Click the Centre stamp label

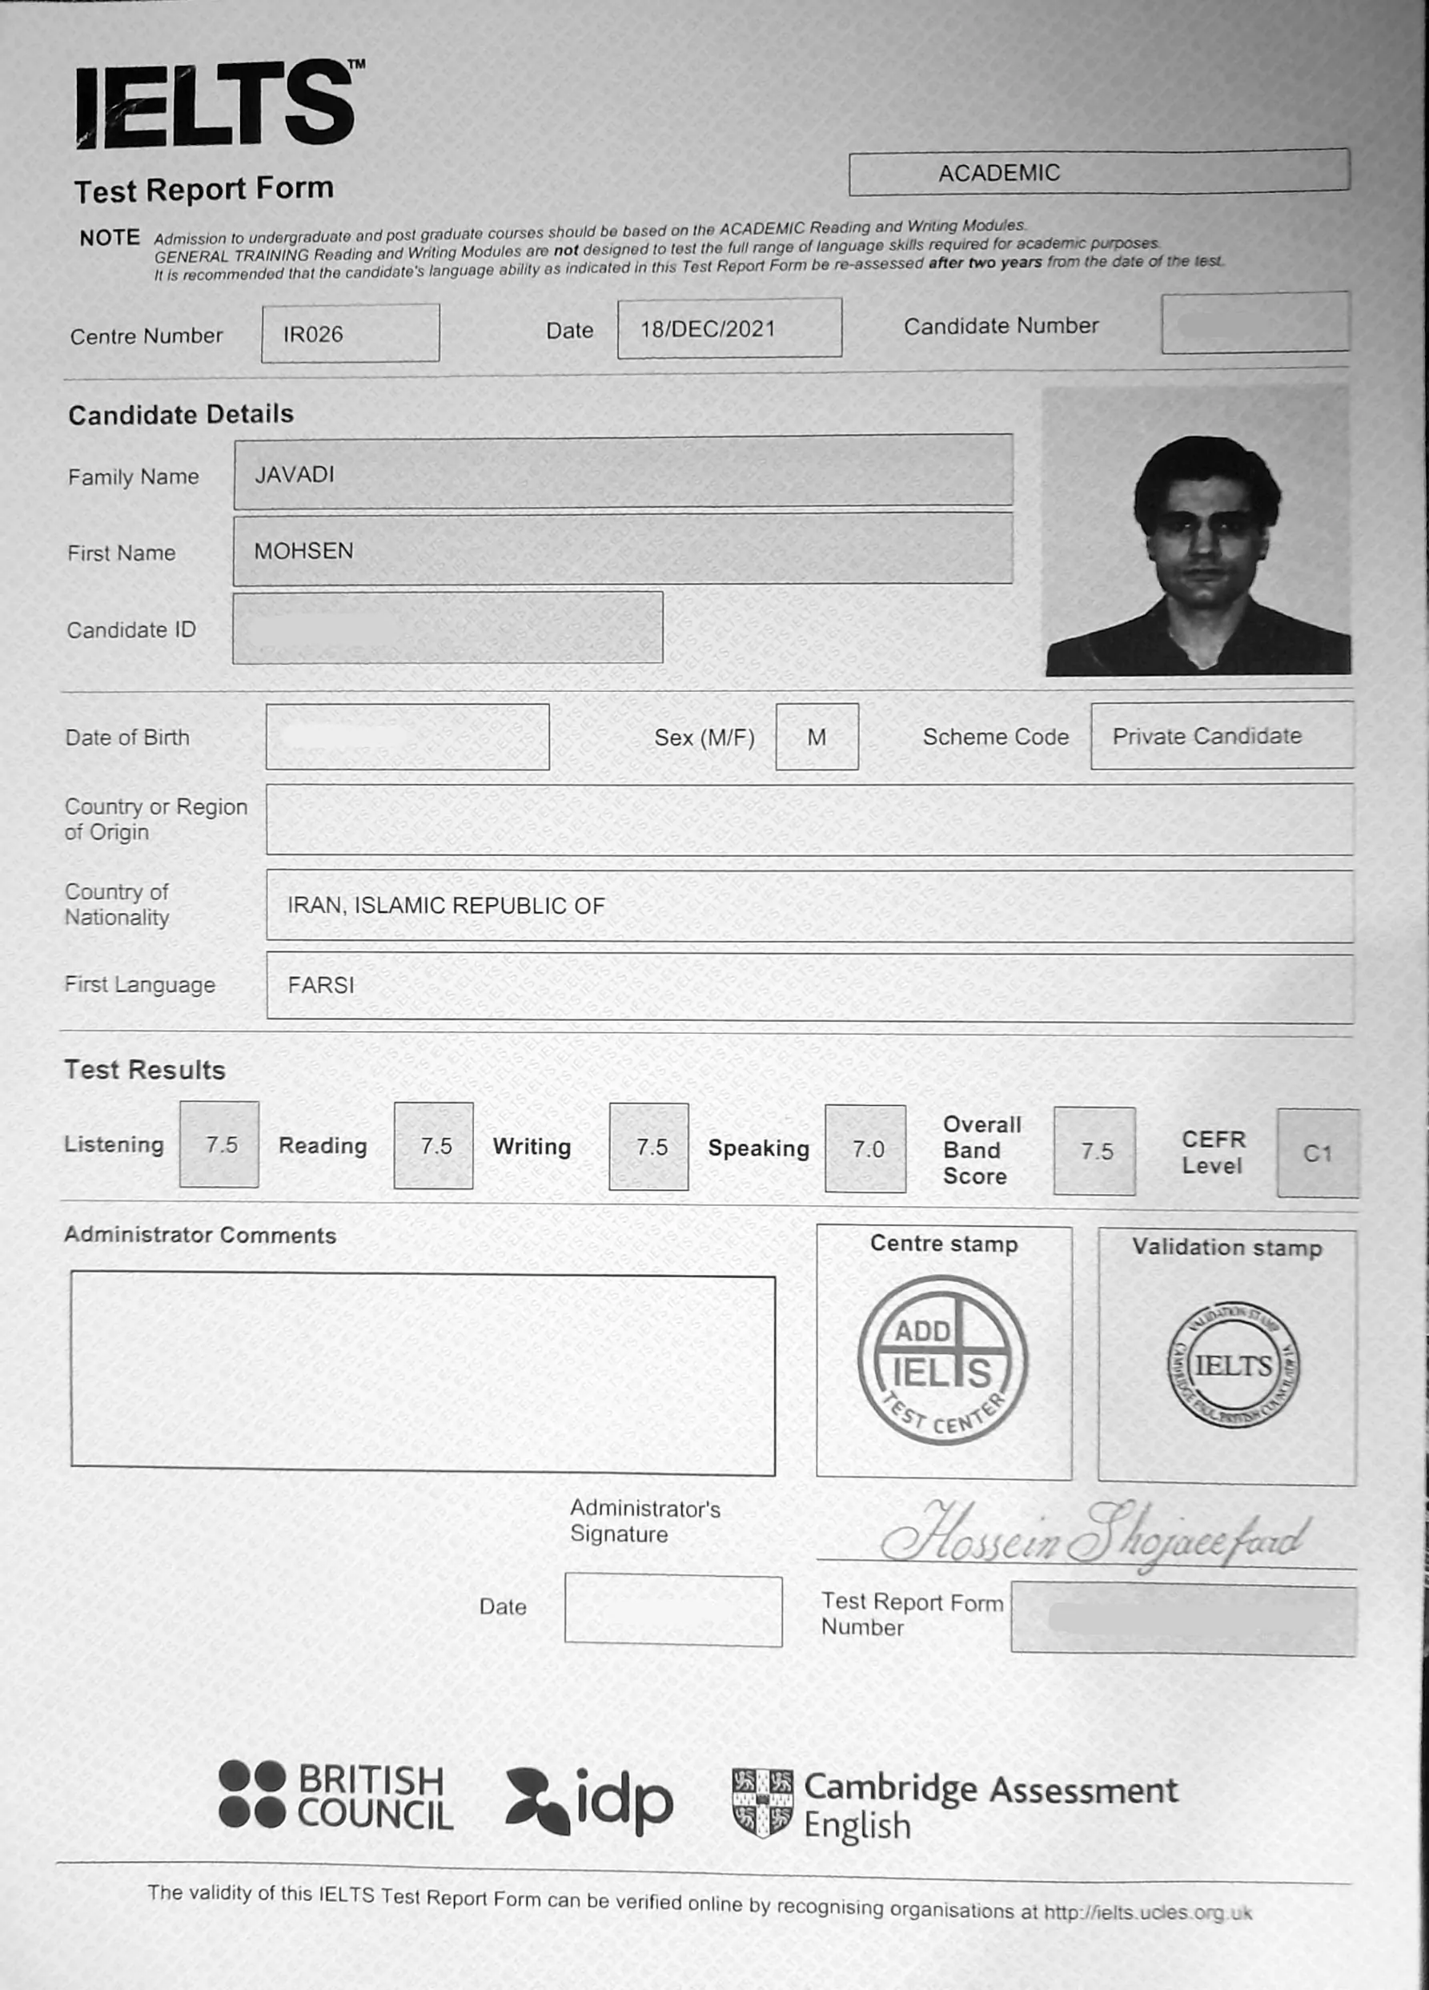coord(944,1244)
